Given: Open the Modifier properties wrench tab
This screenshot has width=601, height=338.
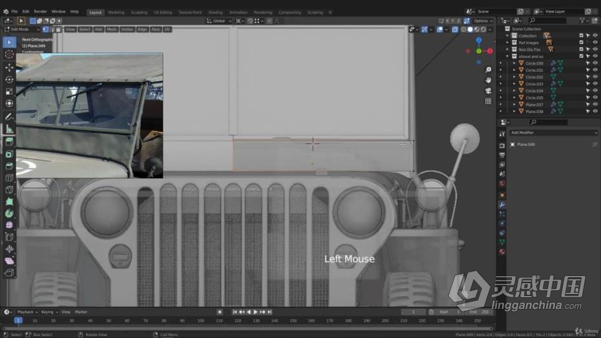Looking at the screenshot, I should [502, 205].
